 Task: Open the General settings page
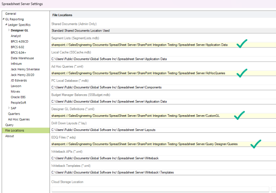pyautogui.click(x=11, y=14)
